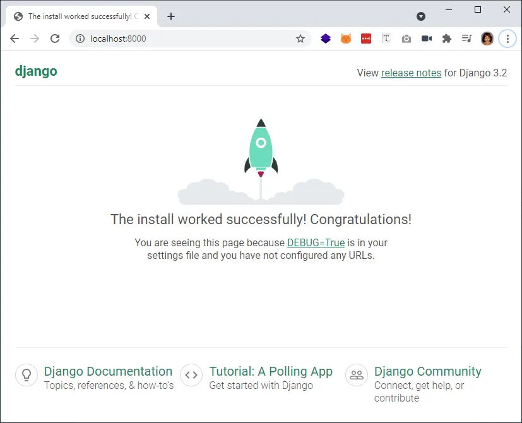View site information icon in address bar
This screenshot has width=522, height=423.
click(x=80, y=39)
